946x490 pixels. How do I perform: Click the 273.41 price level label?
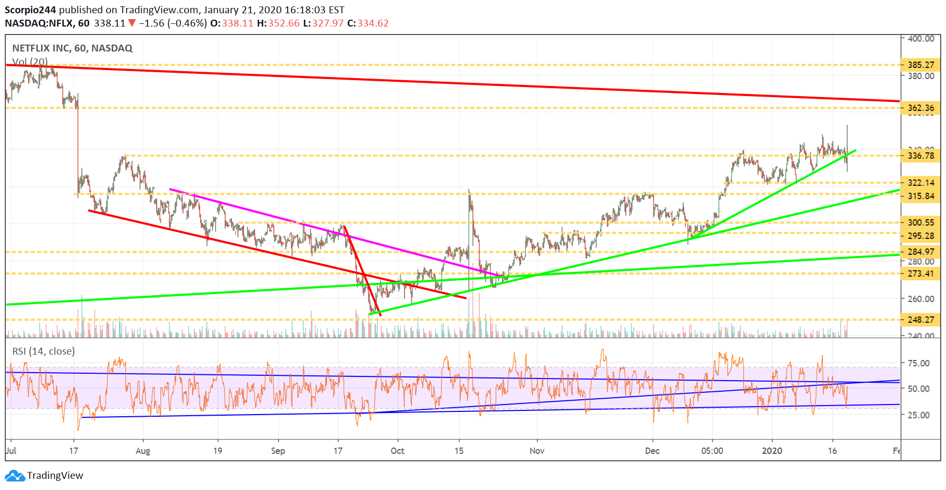point(921,273)
